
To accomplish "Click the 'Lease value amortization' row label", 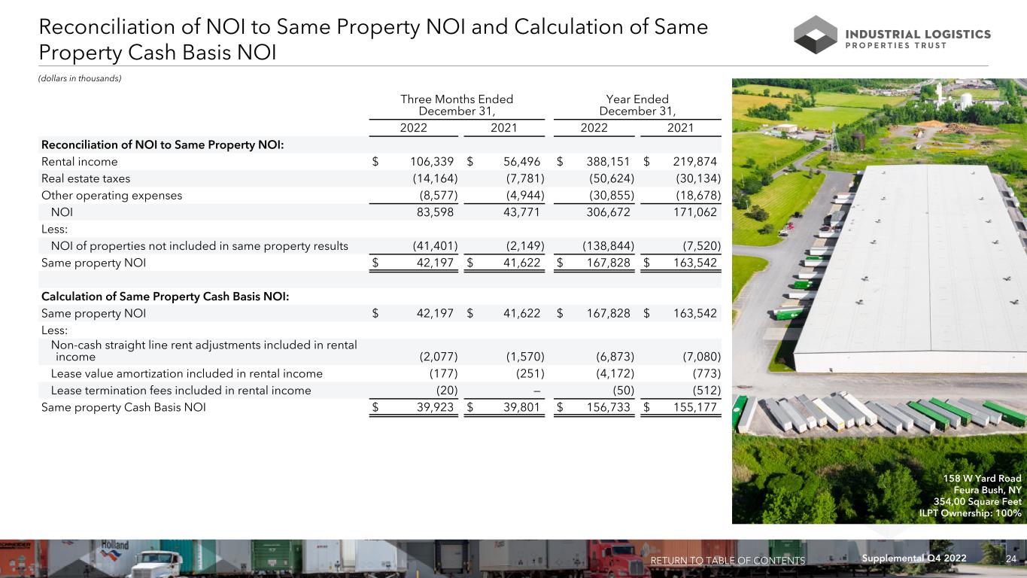I will tap(187, 373).
